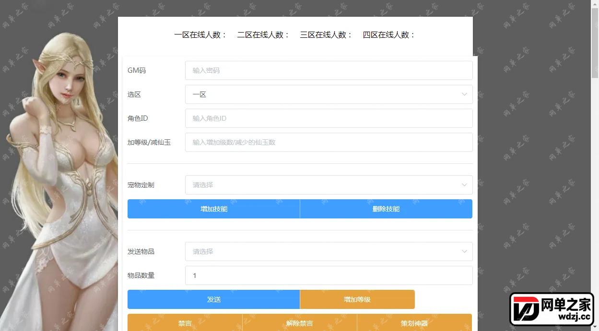Click the blue 发送 button
This screenshot has height=331, width=599.
pyautogui.click(x=213, y=299)
